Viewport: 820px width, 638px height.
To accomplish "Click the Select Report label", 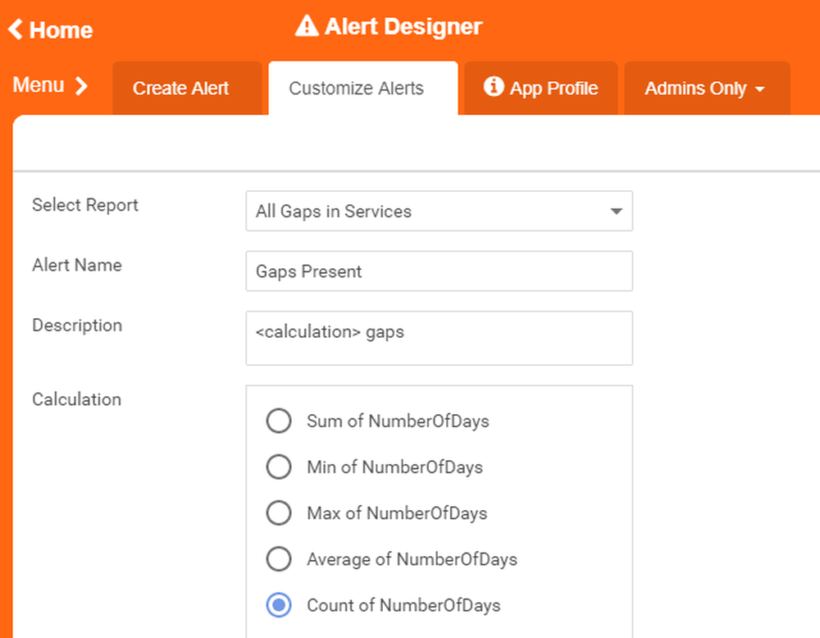I will click(x=85, y=205).
